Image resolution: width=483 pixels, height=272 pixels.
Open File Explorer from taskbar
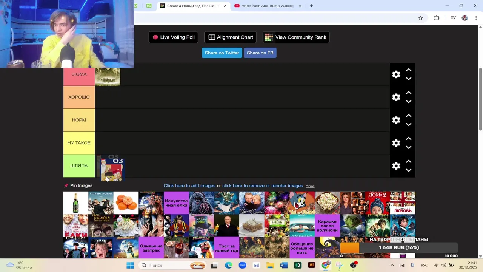pos(270,265)
